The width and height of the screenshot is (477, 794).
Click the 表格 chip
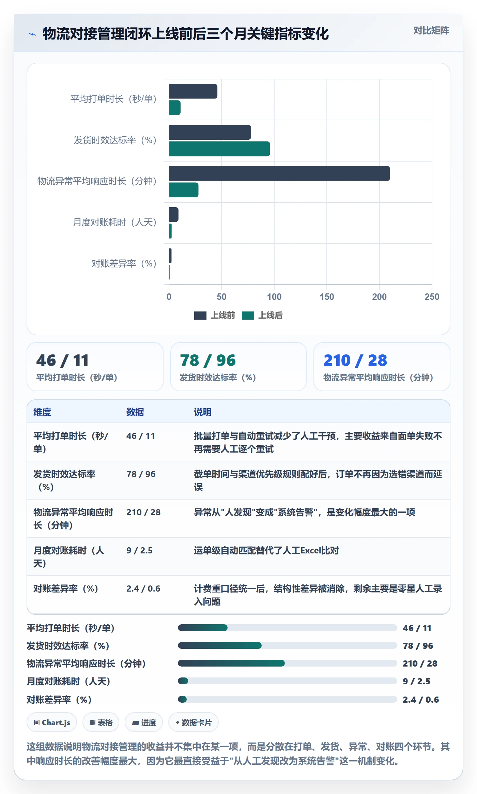point(101,722)
